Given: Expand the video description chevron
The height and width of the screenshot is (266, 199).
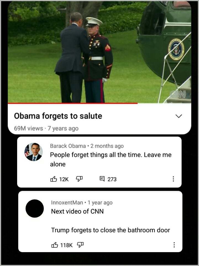Looking at the screenshot, I should click(179, 116).
